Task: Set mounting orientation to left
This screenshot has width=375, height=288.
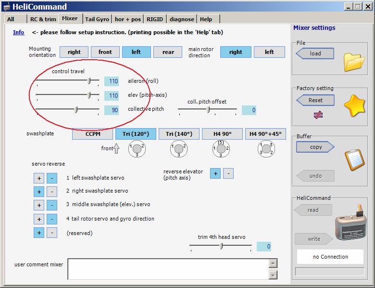Action: coord(137,52)
